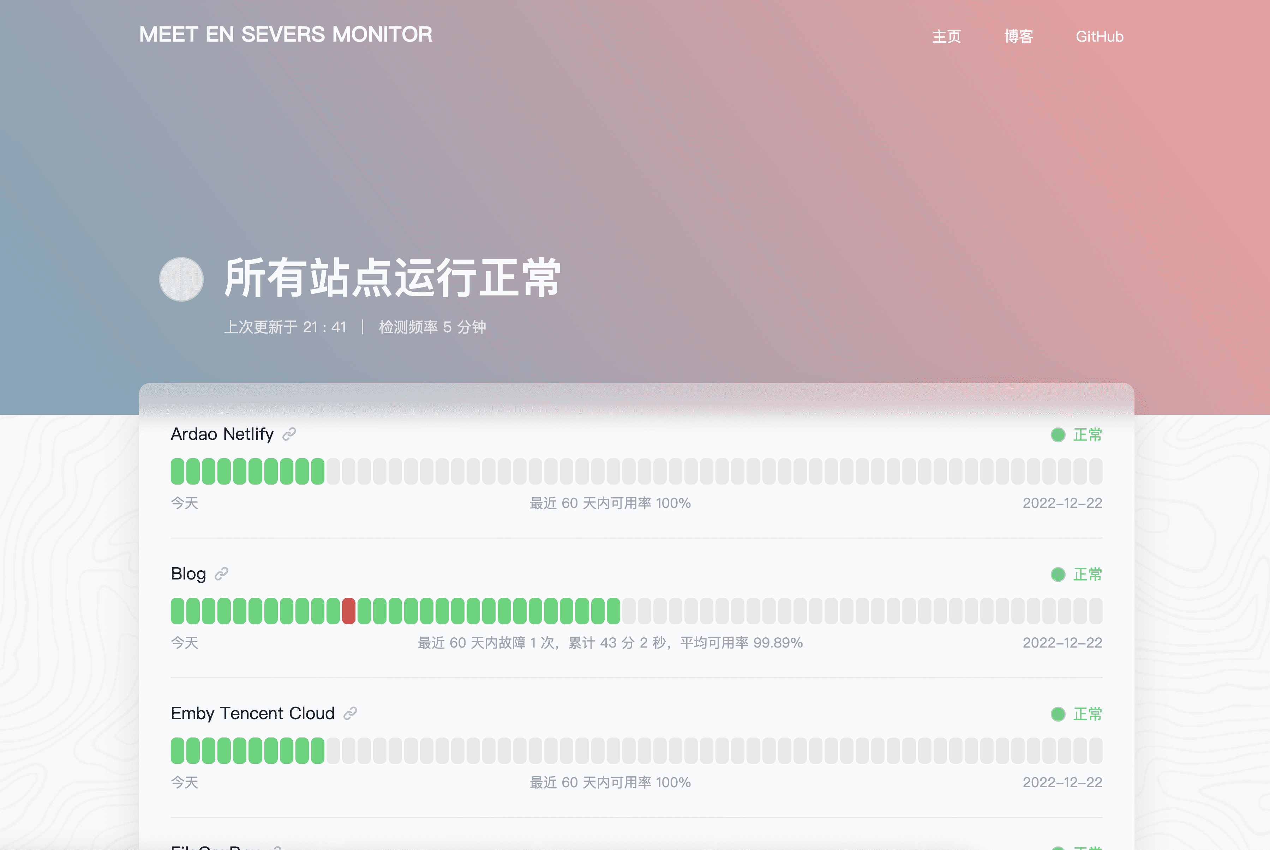This screenshot has height=850, width=1270.
Task: Open the 博客 navigation link
Action: [1018, 36]
